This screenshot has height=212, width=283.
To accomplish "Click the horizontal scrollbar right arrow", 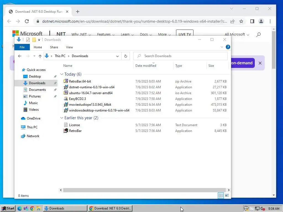I will click(x=229, y=190).
